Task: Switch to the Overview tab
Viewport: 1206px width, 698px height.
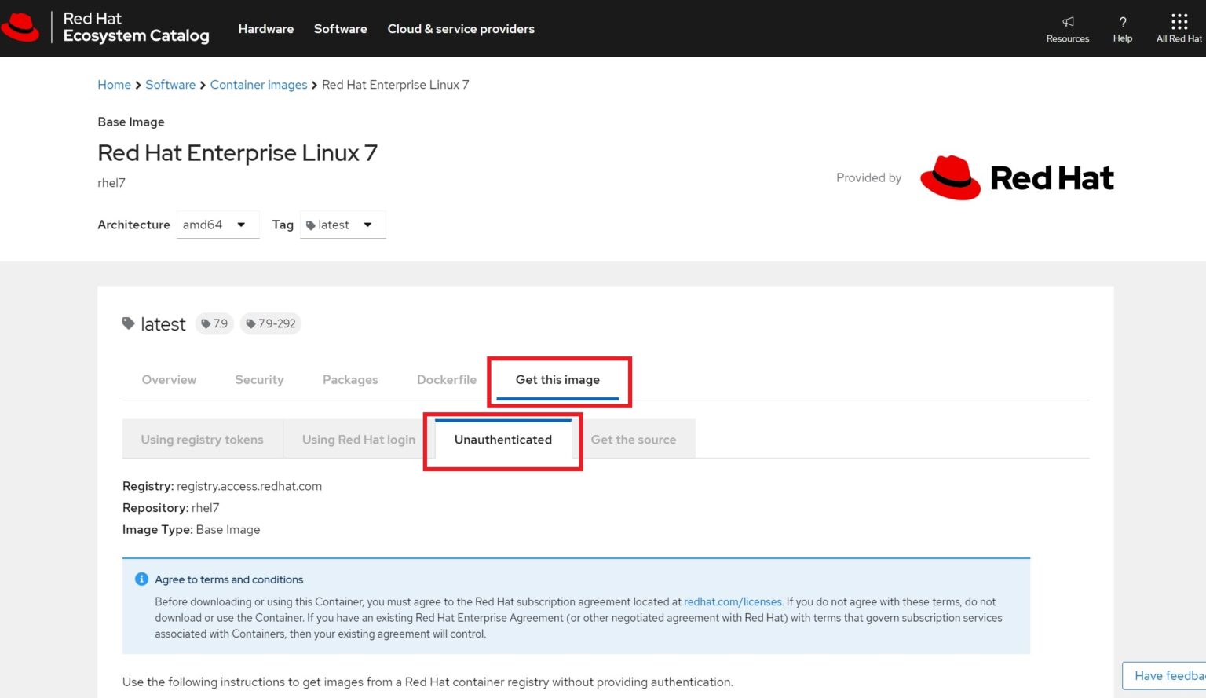Action: click(x=169, y=380)
